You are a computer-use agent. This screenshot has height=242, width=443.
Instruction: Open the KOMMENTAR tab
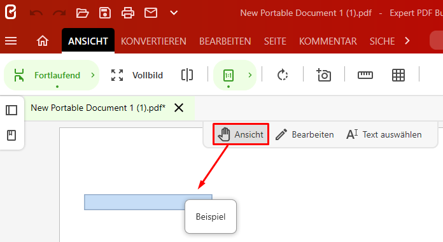click(328, 41)
